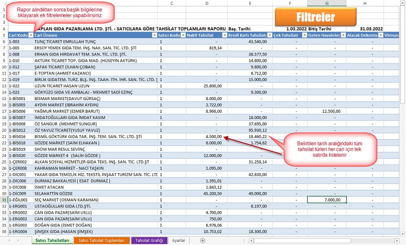This screenshot has height=245, width=406.
Task: Click cari code 1-DİC006
Action: coord(21,181)
